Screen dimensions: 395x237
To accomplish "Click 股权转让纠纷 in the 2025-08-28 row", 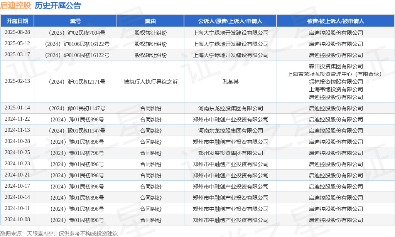I will point(150,33).
